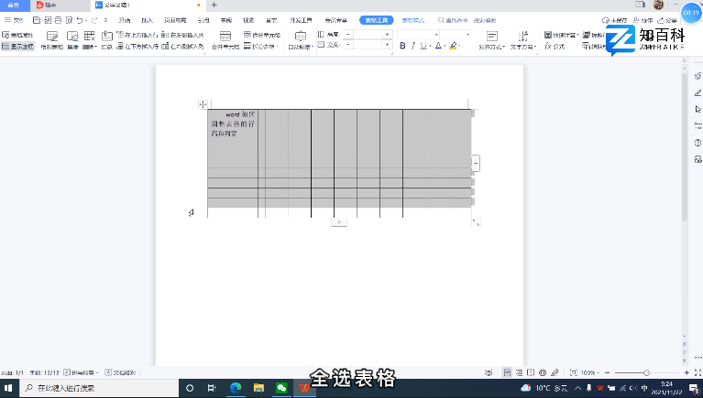Click the row height input field
The height and width of the screenshot is (398, 703).
[368, 35]
